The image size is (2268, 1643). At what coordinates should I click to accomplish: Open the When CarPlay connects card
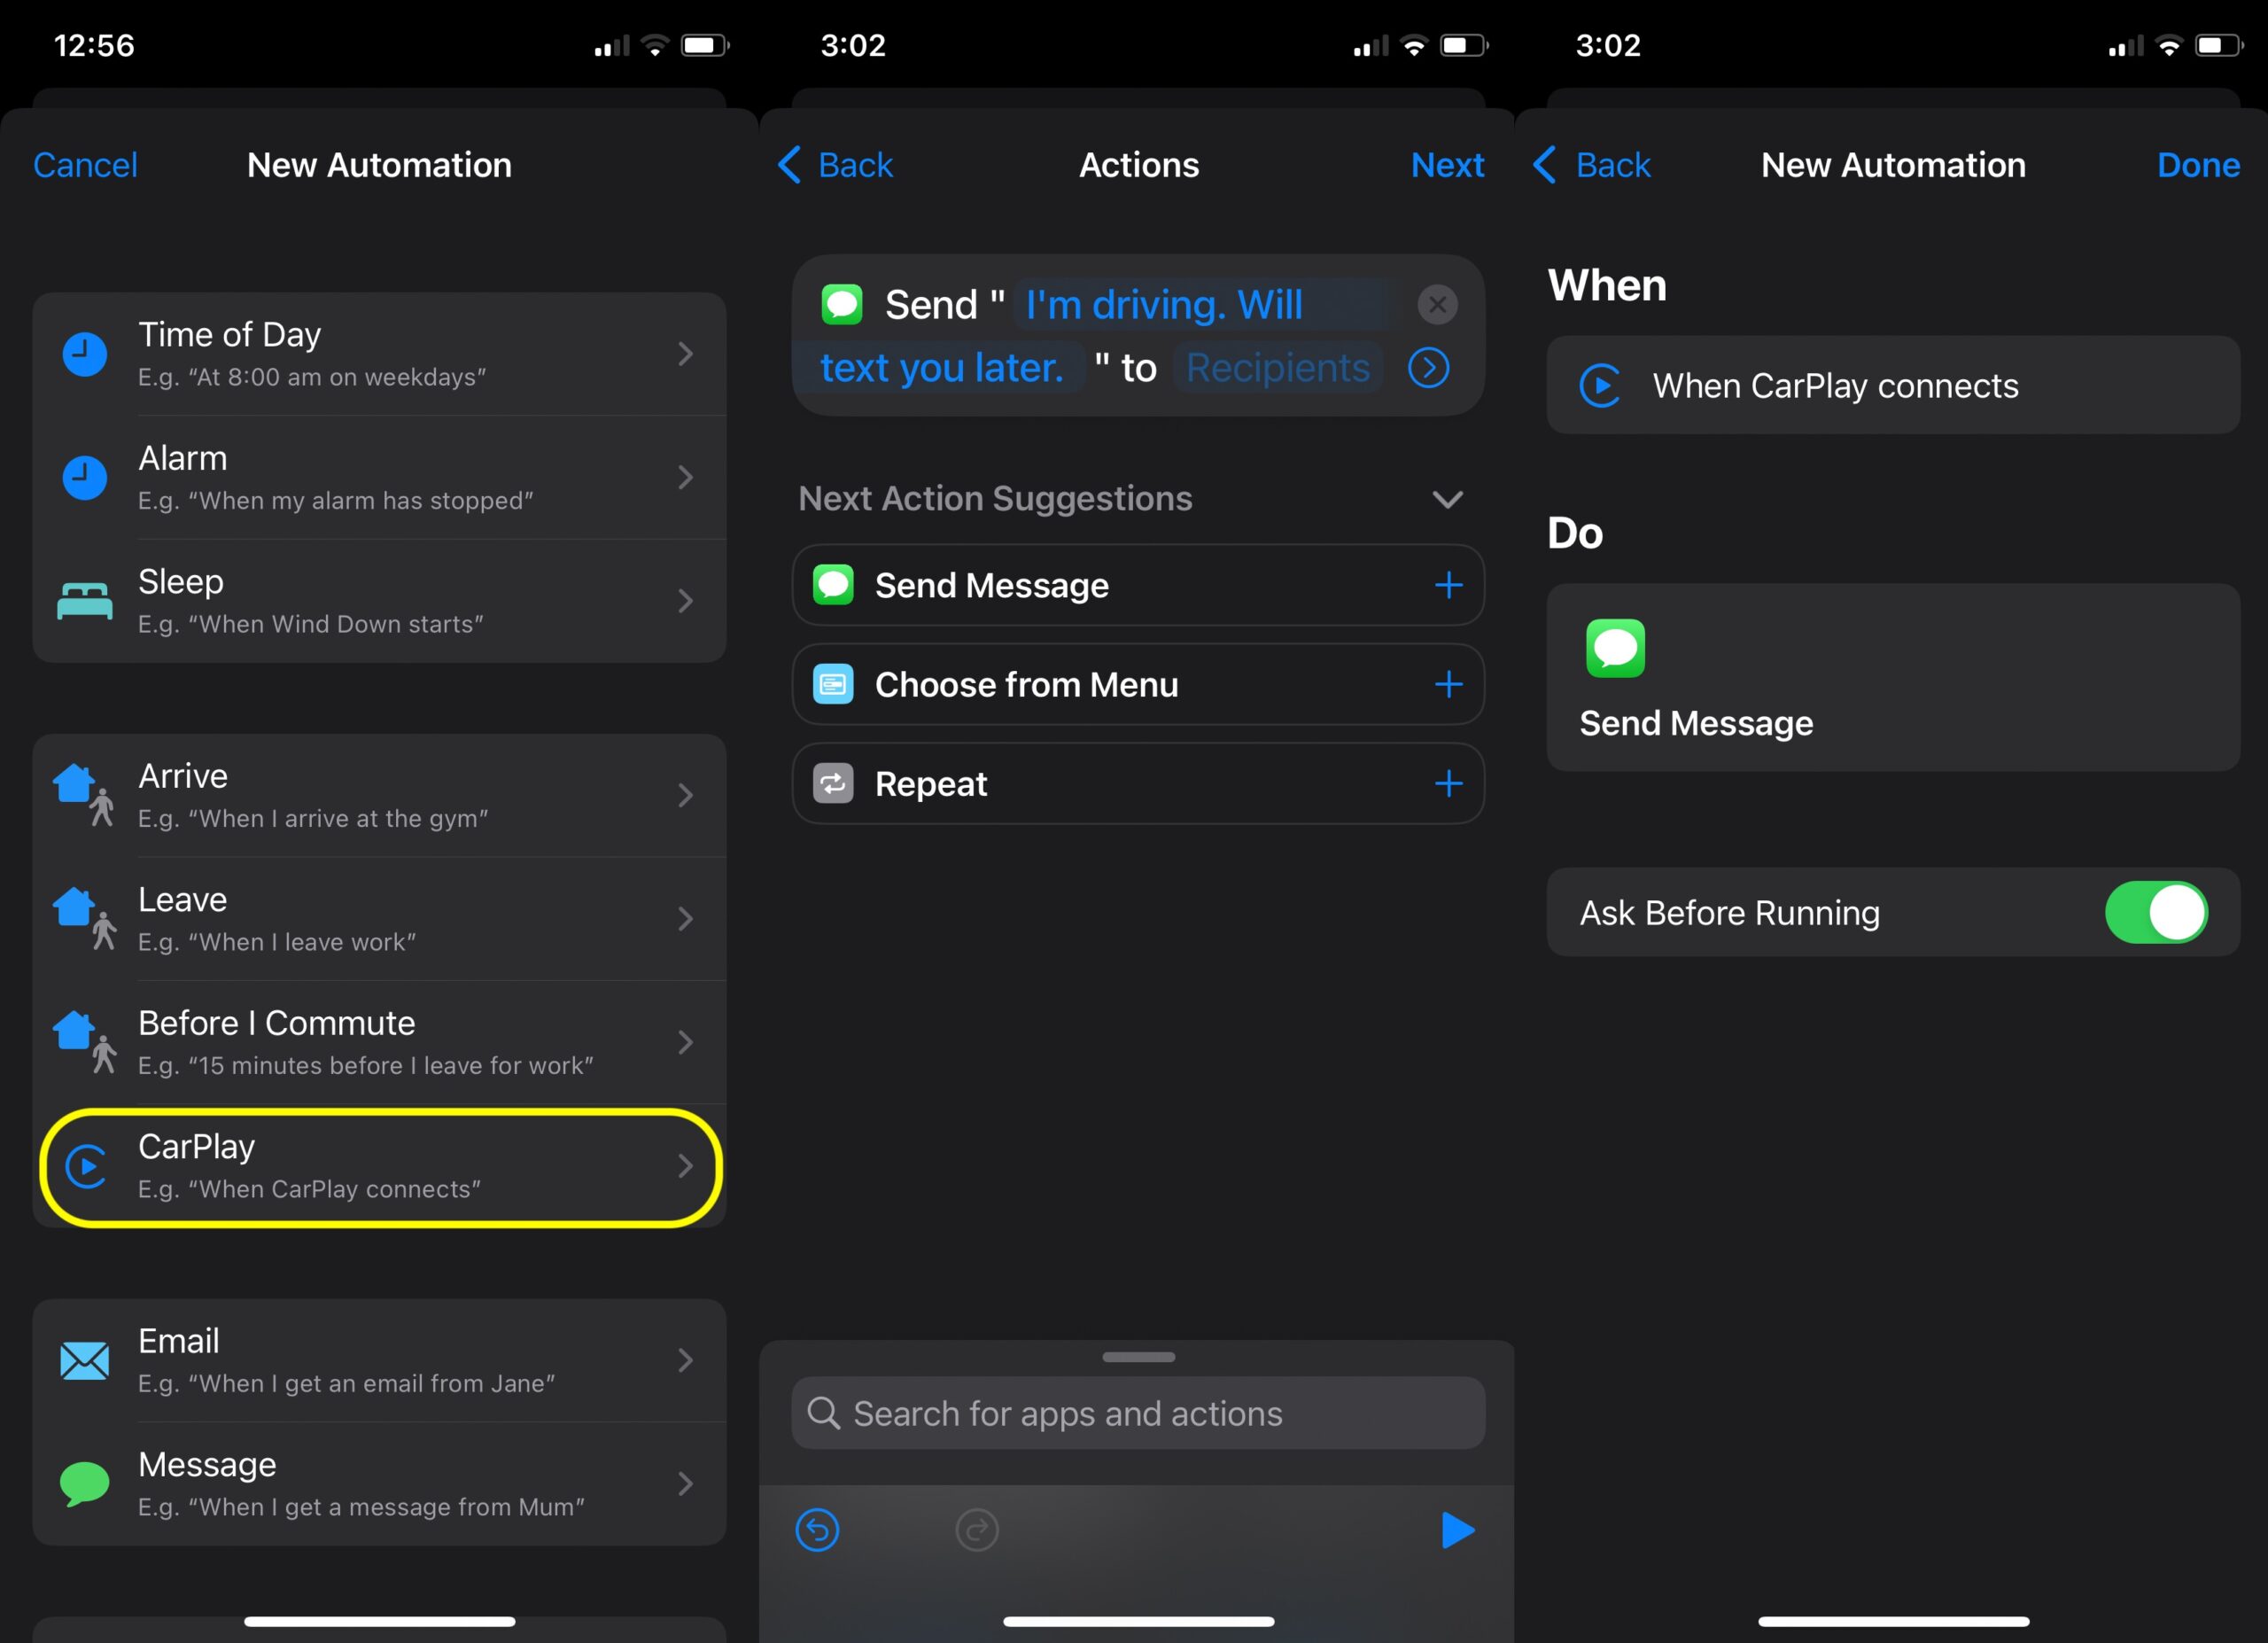[x=1893, y=385]
